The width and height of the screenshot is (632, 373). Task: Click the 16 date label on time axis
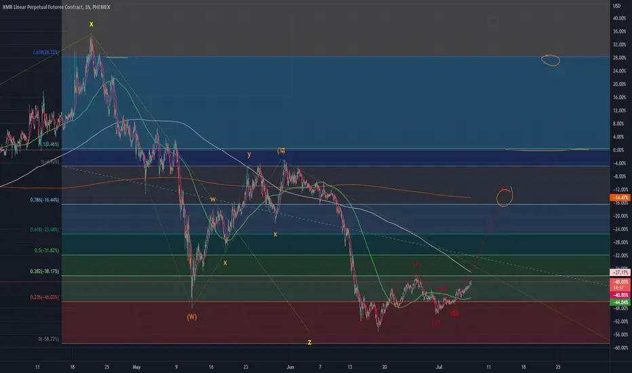(211, 367)
